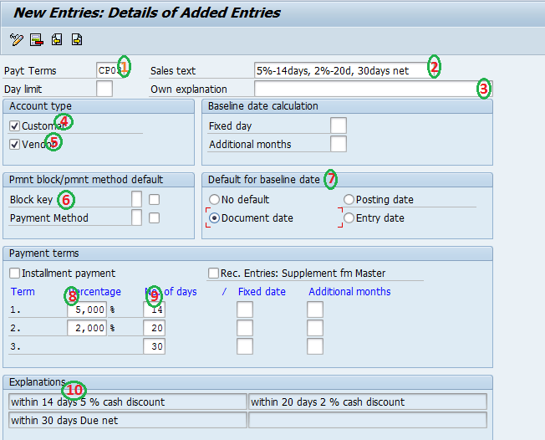545x440 pixels.
Task: Click the Day limit input box
Action: (x=104, y=89)
